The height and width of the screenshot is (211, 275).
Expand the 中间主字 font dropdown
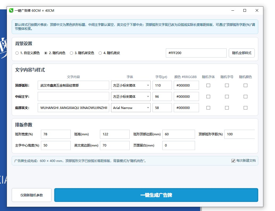[x=131, y=96]
